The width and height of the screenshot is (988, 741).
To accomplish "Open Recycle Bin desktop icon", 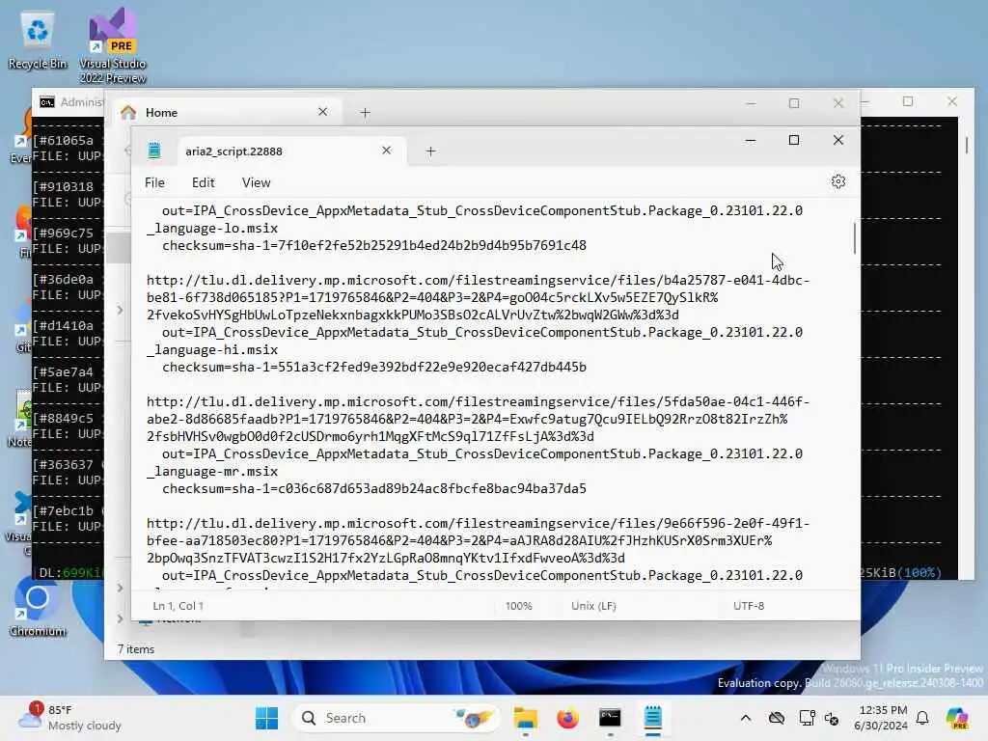I will [x=38, y=41].
